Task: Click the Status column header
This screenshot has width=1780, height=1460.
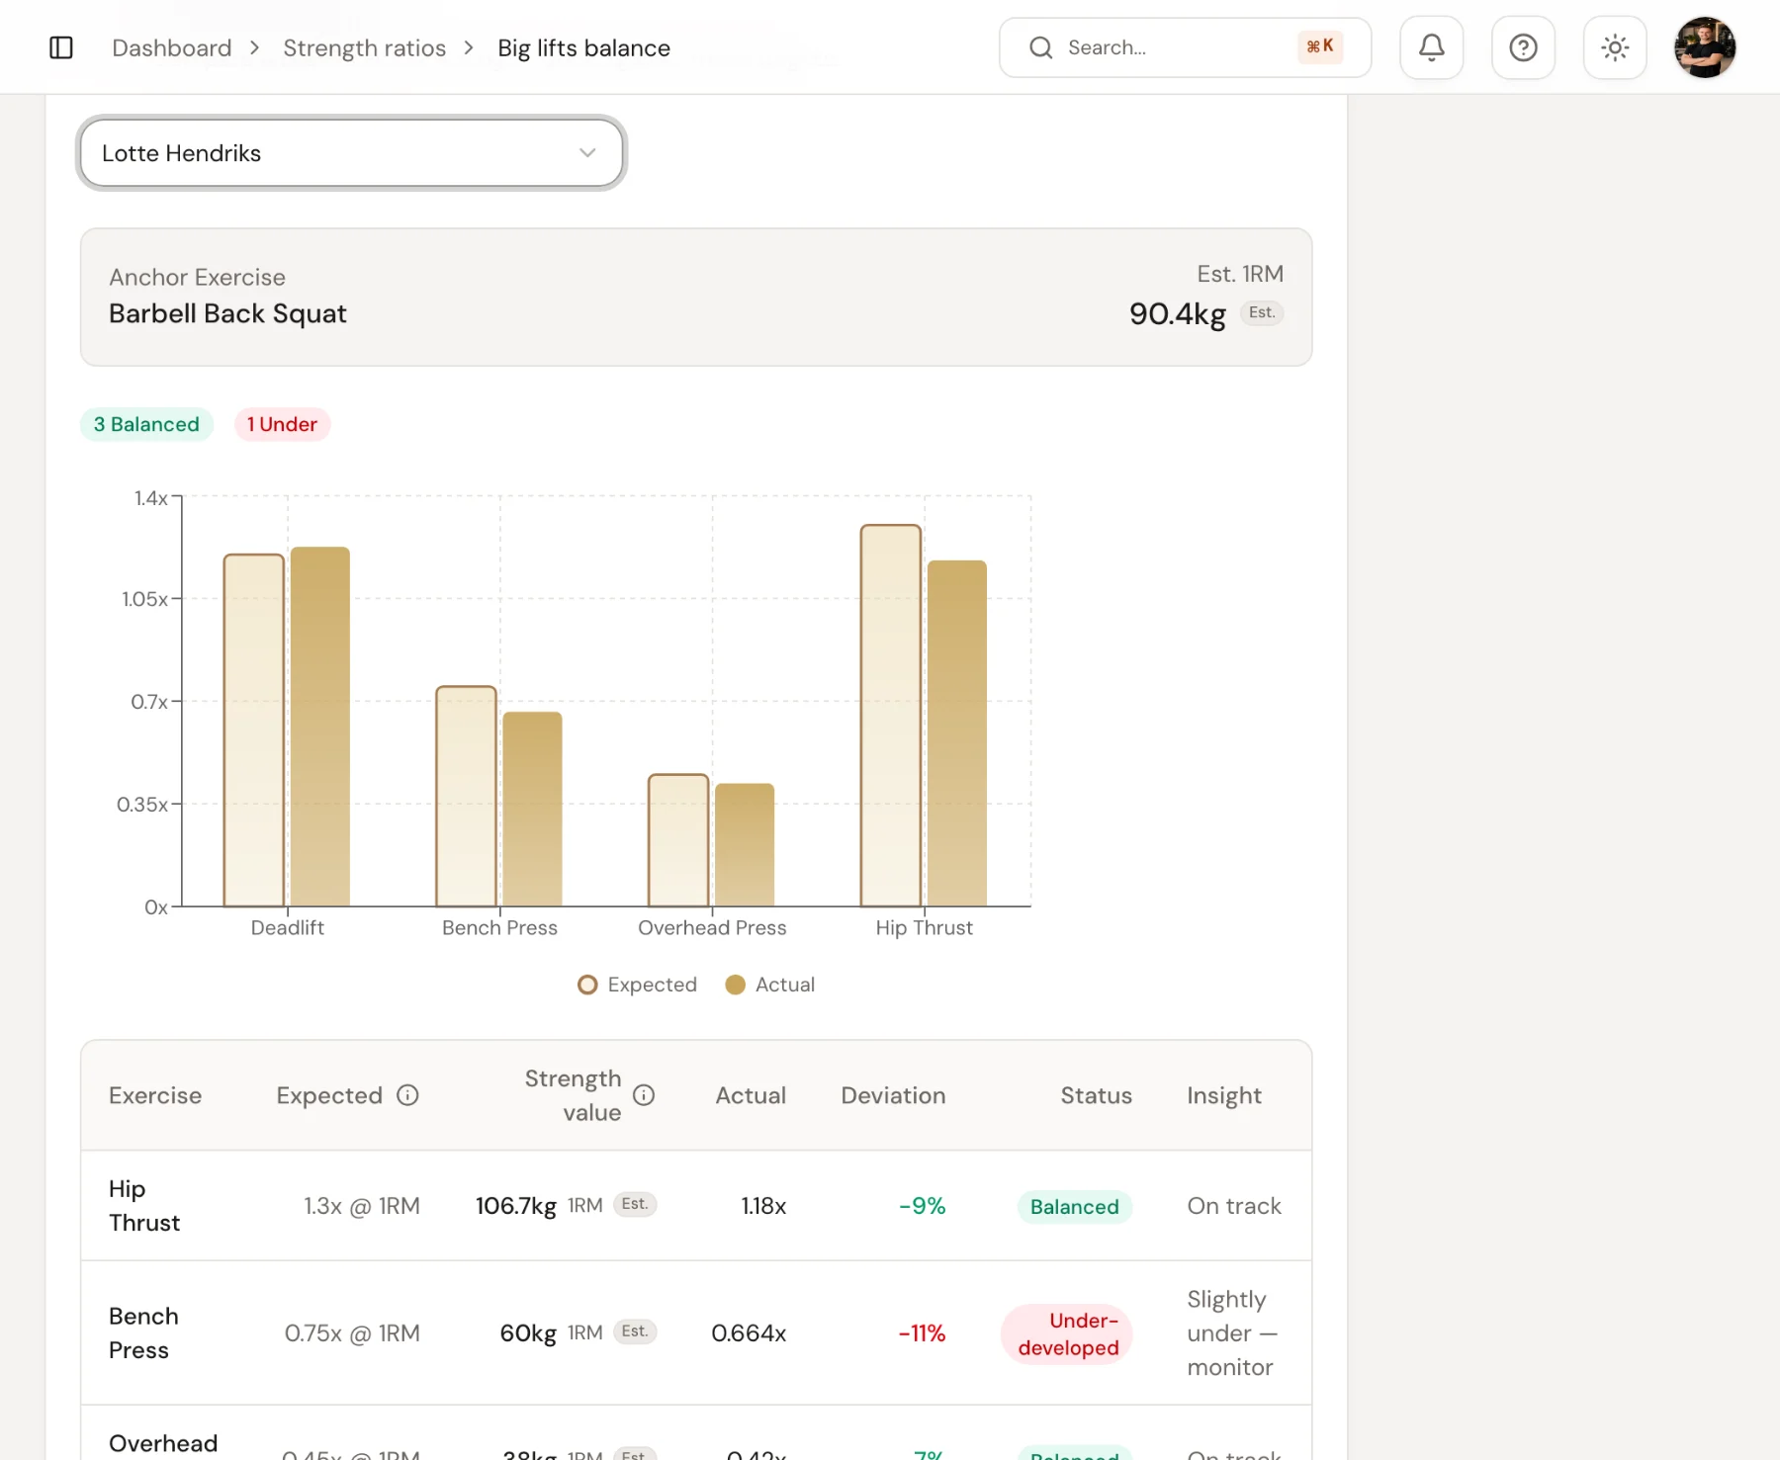Action: 1096,1095
